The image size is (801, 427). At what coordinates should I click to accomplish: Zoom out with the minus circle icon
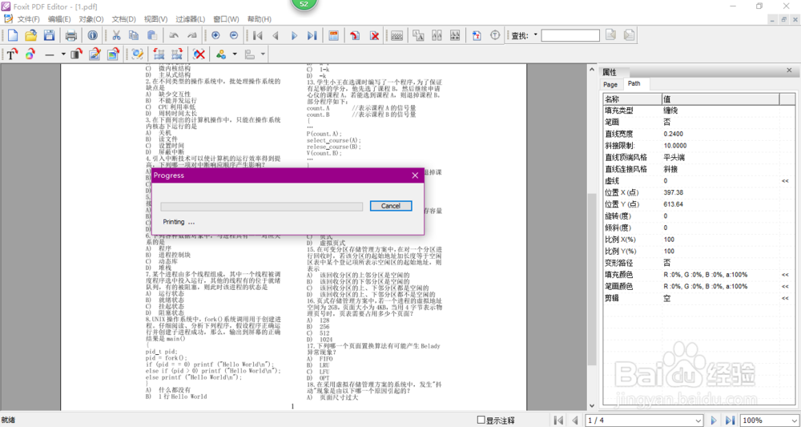pos(233,35)
